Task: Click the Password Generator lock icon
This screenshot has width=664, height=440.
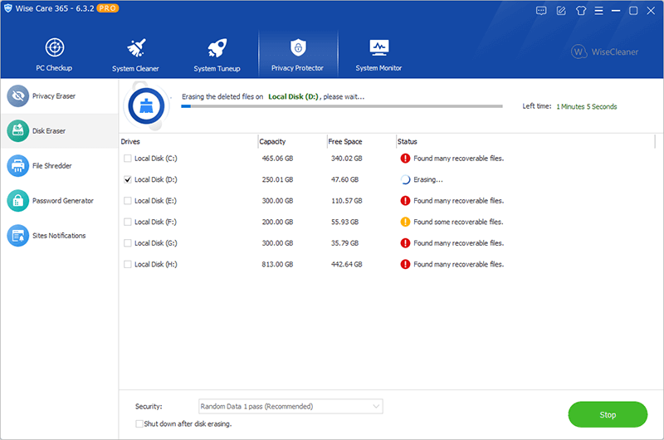Action: pos(17,200)
